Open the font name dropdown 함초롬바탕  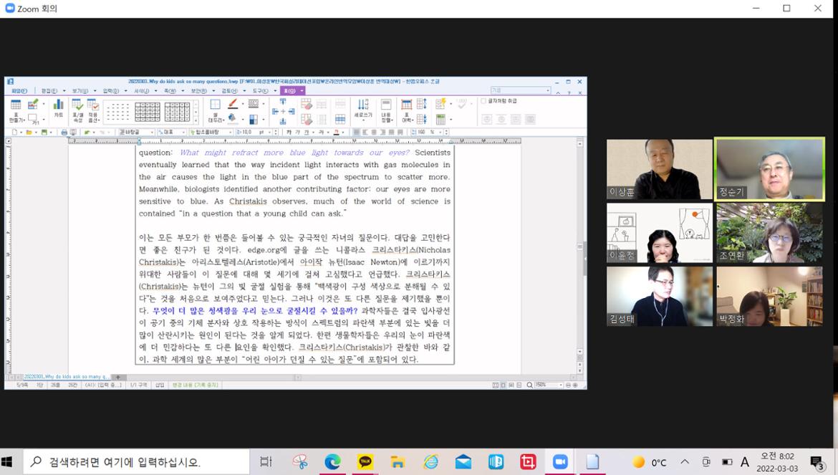point(210,133)
